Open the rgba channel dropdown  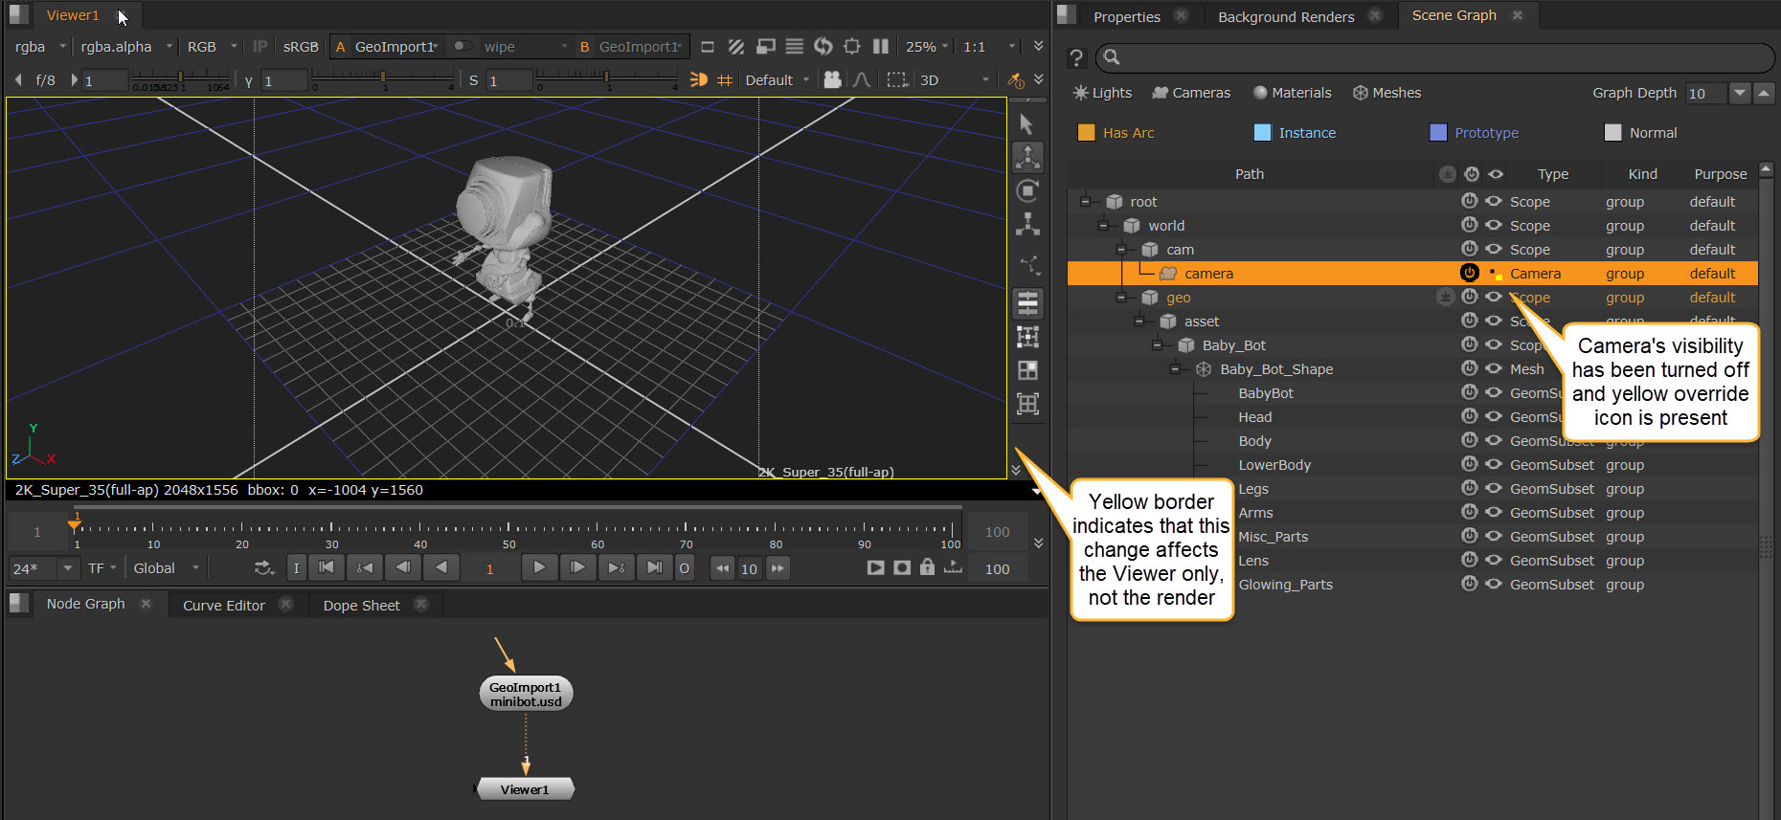[x=40, y=47]
